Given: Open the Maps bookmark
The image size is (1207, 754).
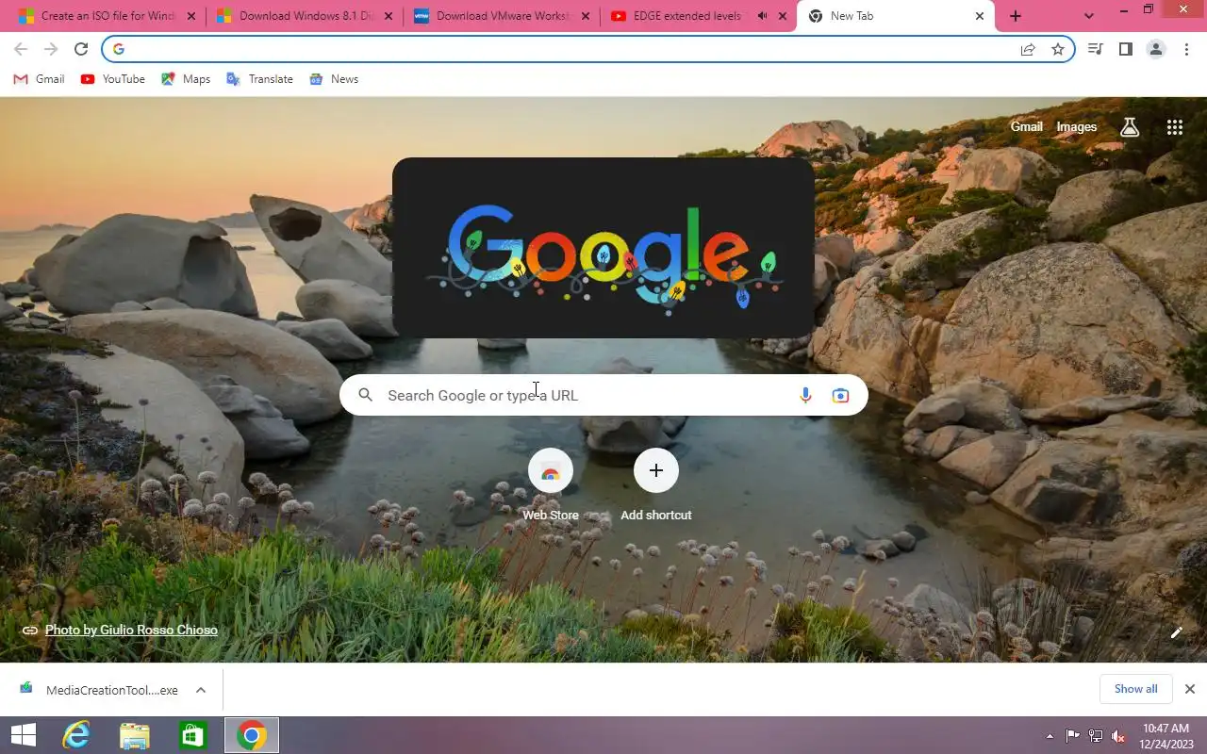Looking at the screenshot, I should click(186, 79).
